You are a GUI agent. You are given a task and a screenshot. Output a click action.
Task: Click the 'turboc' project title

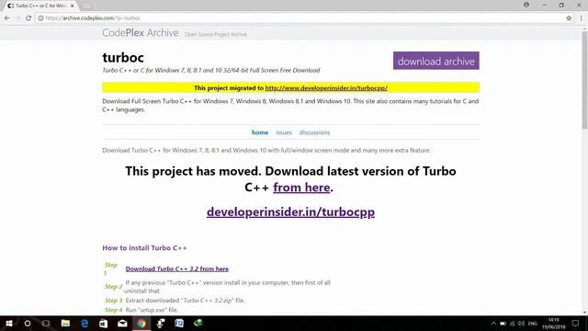point(123,57)
